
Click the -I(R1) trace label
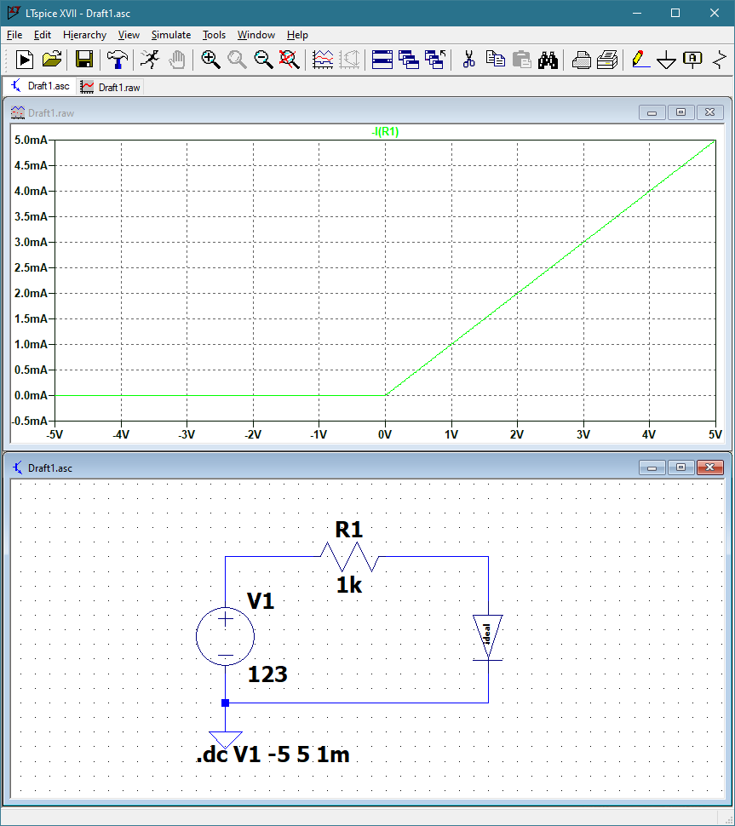(x=385, y=132)
